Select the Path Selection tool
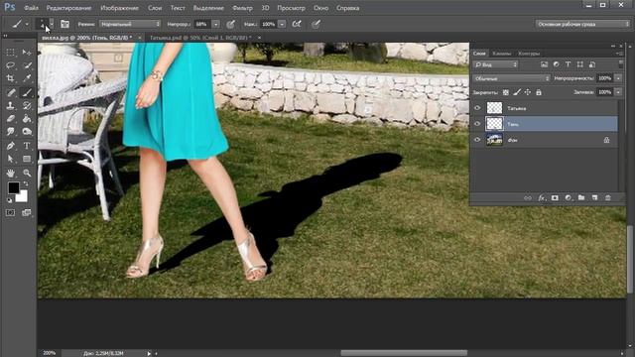Image resolution: width=635 pixels, height=357 pixels. pos(11,159)
